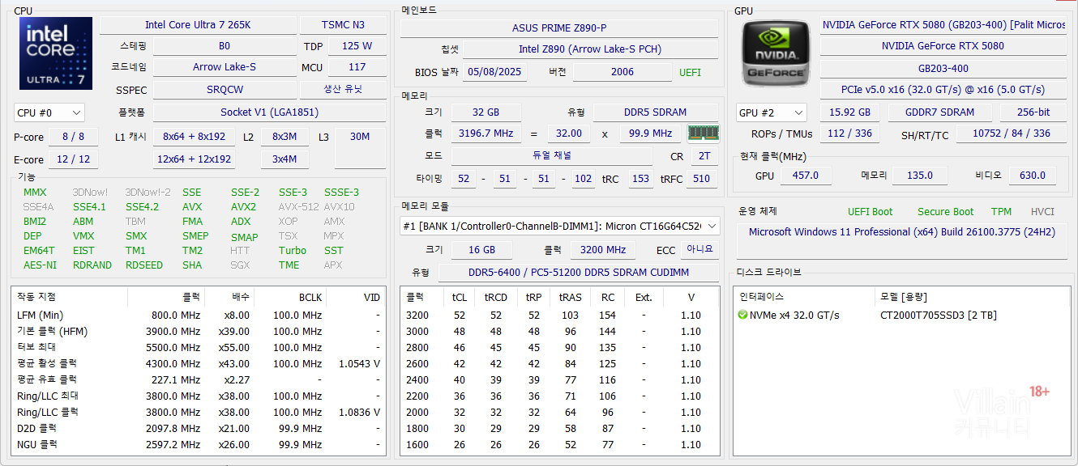This screenshot has height=466, width=1078.
Task: Click the Windows 11 Professional OS field
Action: click(901, 232)
